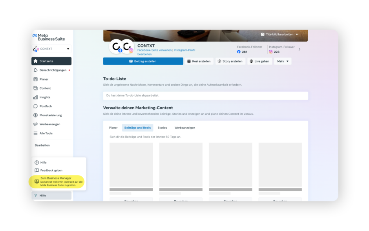Screen dimensions: 369x231
Task: Switch to the Planer tab in Marketing-Content
Action: tap(113, 128)
